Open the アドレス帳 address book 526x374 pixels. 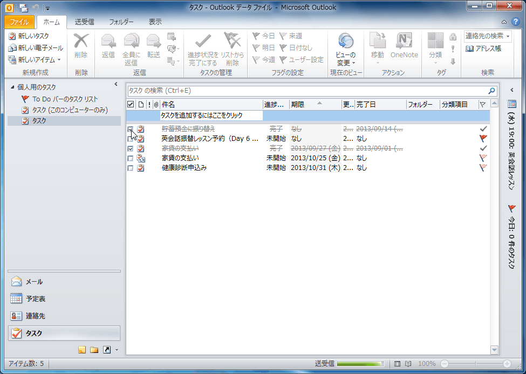(483, 49)
